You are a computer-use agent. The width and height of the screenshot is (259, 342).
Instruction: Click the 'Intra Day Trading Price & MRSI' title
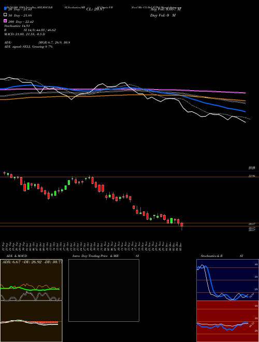(x=106, y=256)
